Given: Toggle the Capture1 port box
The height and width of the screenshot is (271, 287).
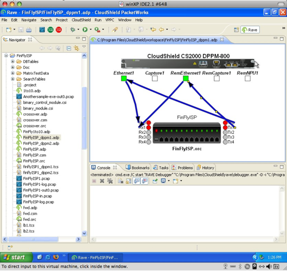Looking at the screenshot, I should [x=155, y=79].
